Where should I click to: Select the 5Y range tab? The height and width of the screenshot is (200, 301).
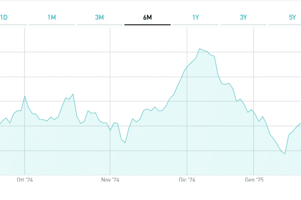pyautogui.click(x=292, y=17)
